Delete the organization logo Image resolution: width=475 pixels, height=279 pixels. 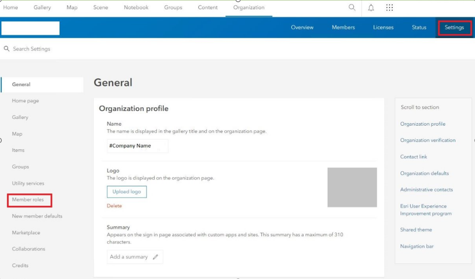click(x=114, y=206)
